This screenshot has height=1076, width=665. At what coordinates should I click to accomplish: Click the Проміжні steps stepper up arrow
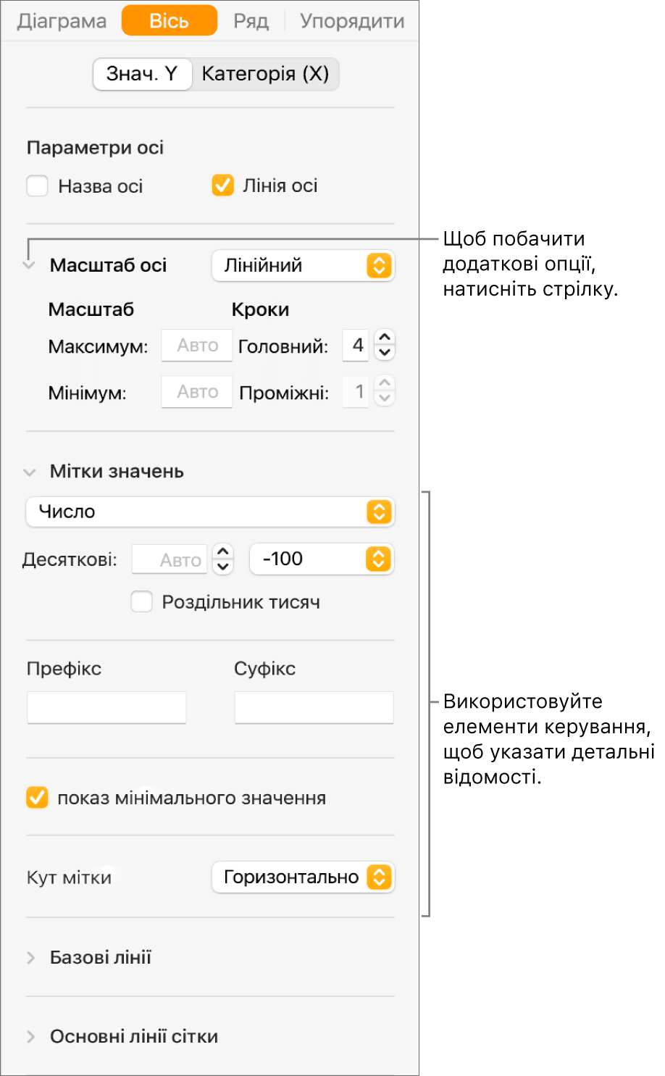coord(385,384)
